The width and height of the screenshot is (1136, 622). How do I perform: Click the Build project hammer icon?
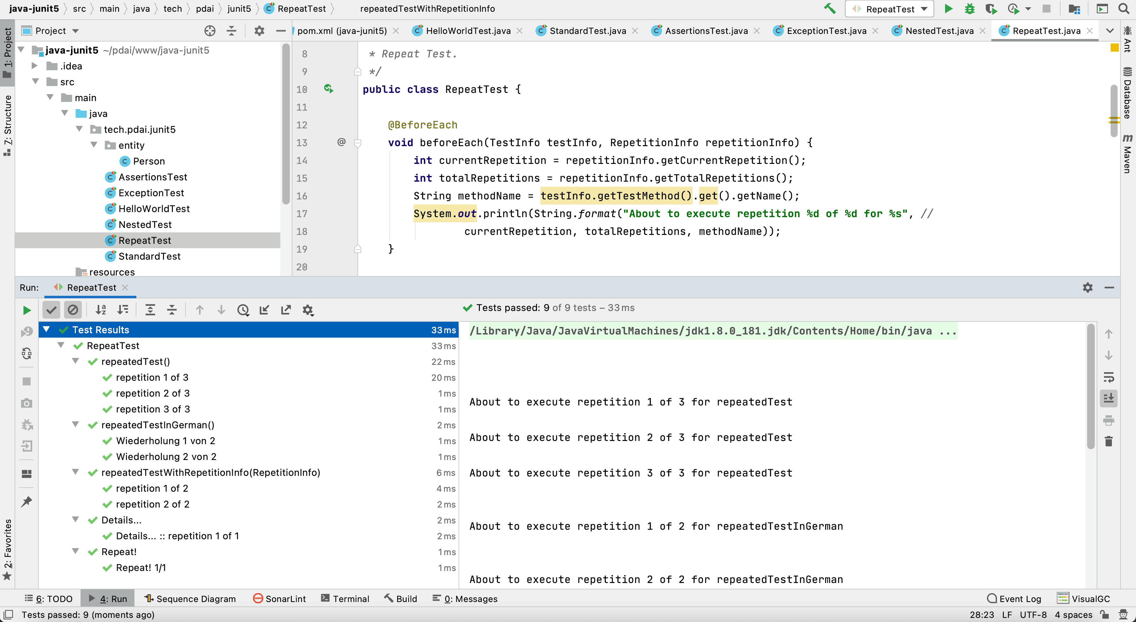(x=830, y=9)
